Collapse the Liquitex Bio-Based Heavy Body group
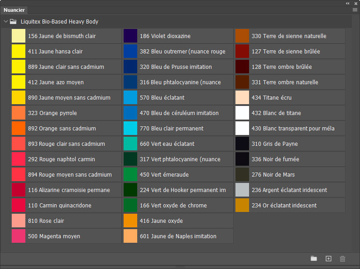Screen dimensions: 360x269 point(5,21)
